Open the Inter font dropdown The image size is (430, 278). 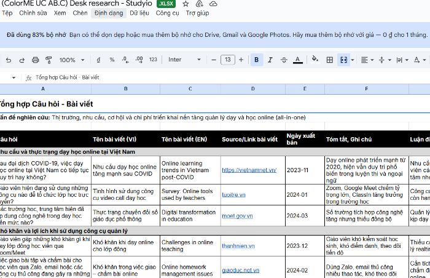[x=184, y=60]
